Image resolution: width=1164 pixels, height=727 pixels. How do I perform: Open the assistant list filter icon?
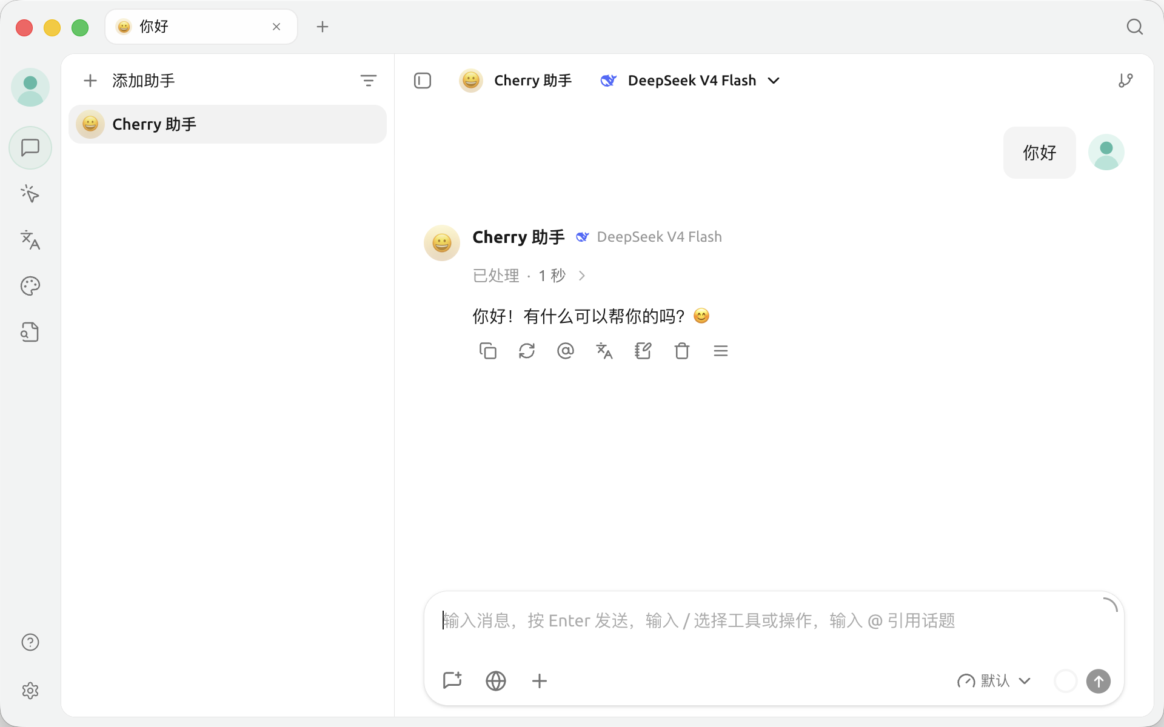point(369,81)
